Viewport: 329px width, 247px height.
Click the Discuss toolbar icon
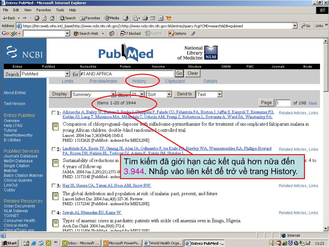pos(161,18)
